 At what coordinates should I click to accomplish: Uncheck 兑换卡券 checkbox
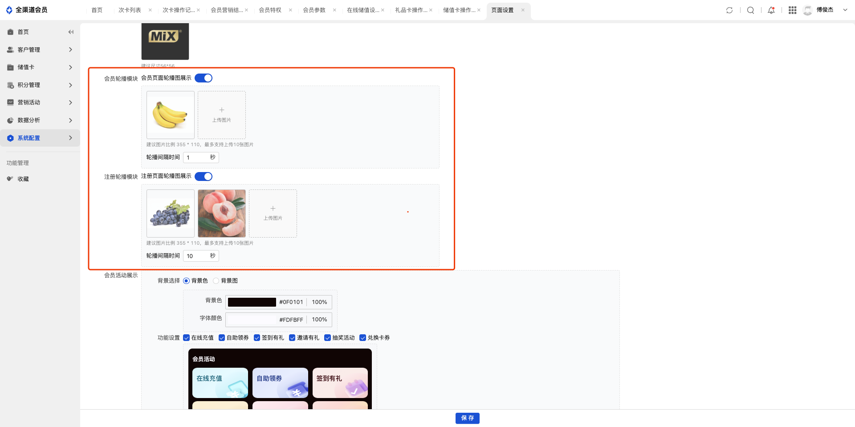click(x=362, y=338)
